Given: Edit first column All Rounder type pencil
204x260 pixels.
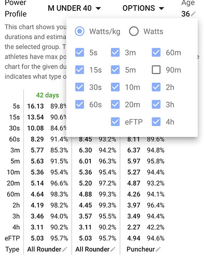Looking at the screenshot, I should click(x=65, y=249).
